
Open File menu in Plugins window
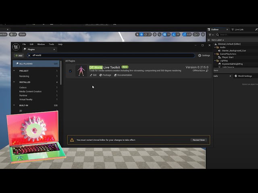click(x=24, y=44)
